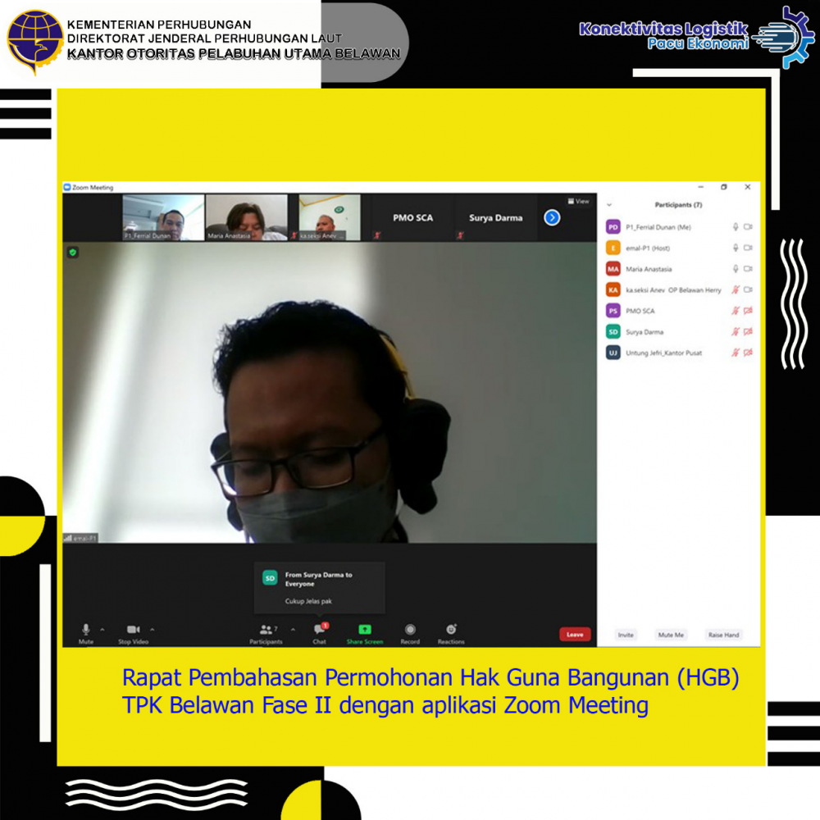Show next video thumbnails with blue arrow
Screen dimensions: 820x820
click(x=552, y=217)
